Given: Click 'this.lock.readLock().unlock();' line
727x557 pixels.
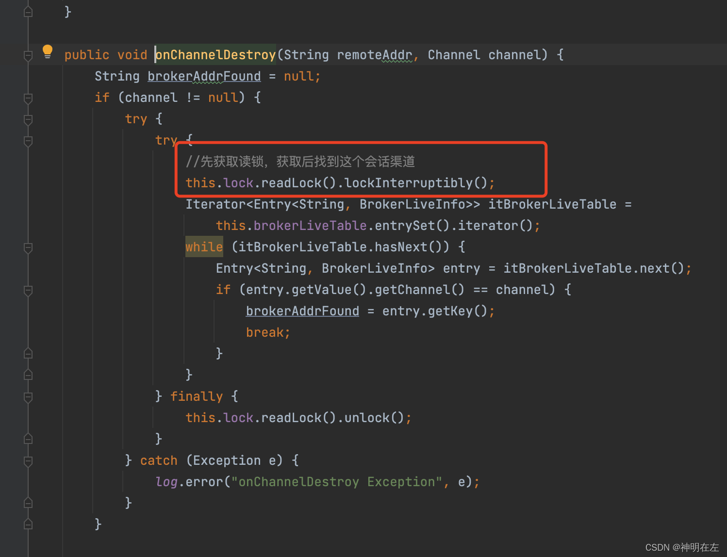Looking at the screenshot, I should coord(298,418).
